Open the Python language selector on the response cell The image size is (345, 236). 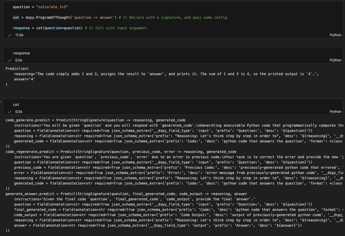click(335, 60)
